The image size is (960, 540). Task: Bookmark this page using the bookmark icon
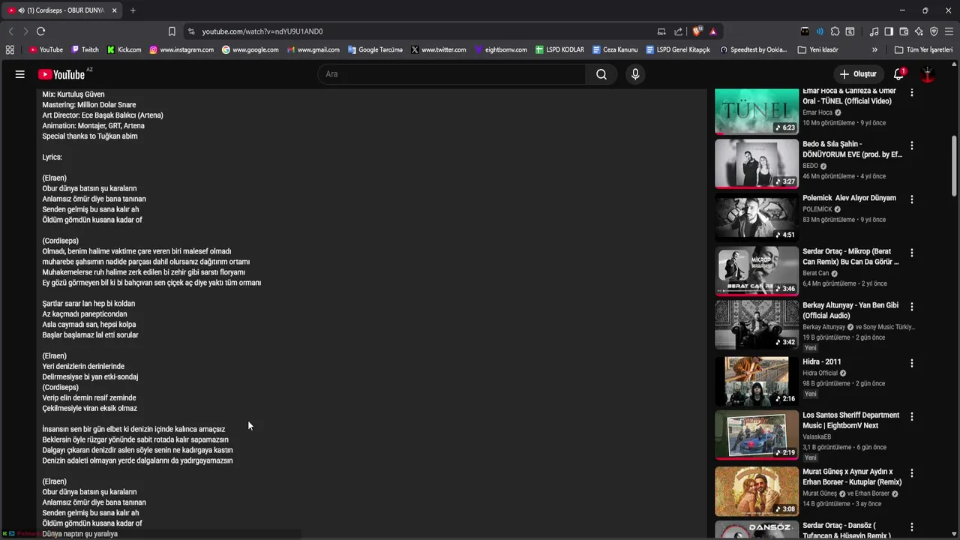coord(172,31)
